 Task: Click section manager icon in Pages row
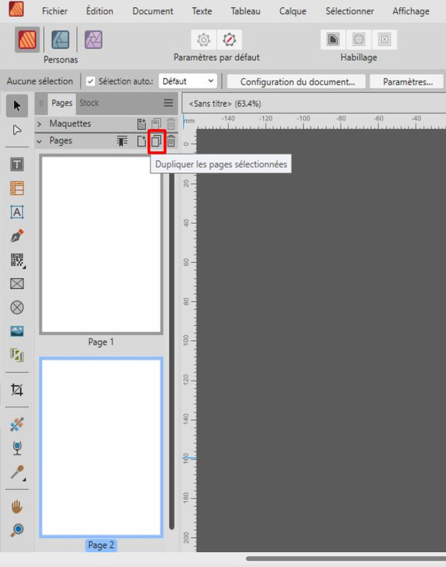[x=122, y=141]
